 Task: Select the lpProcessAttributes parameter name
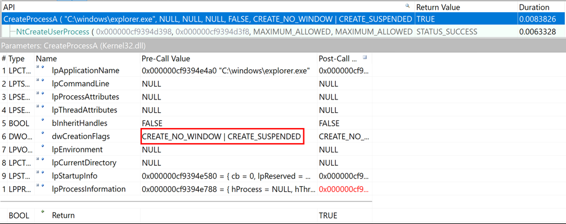85,97
